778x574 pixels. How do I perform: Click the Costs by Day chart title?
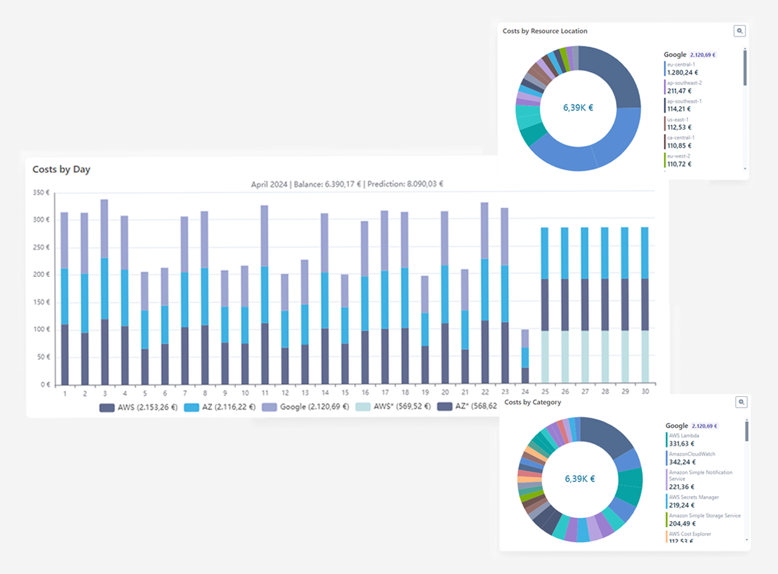(x=62, y=170)
